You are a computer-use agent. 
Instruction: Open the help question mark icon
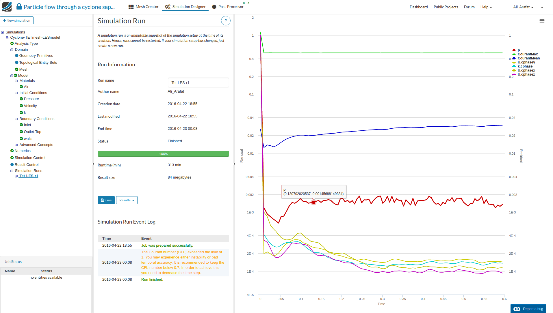[226, 21]
